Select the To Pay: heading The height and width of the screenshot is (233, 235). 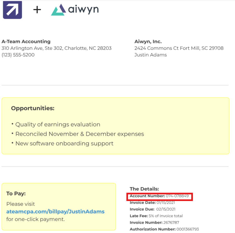pos(16,194)
